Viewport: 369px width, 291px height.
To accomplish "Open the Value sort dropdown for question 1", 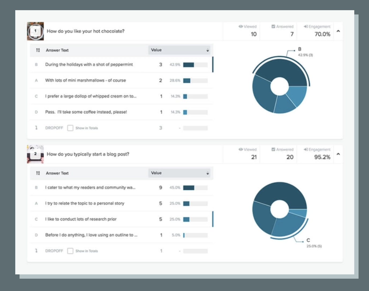I will (207, 50).
